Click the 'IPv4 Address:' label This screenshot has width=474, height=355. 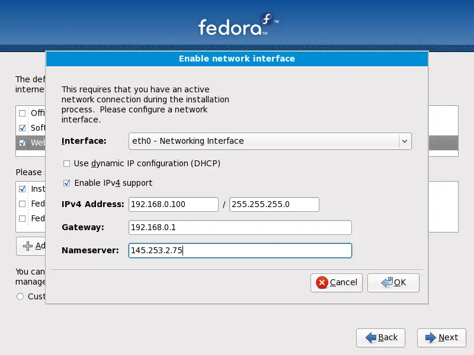coord(93,204)
